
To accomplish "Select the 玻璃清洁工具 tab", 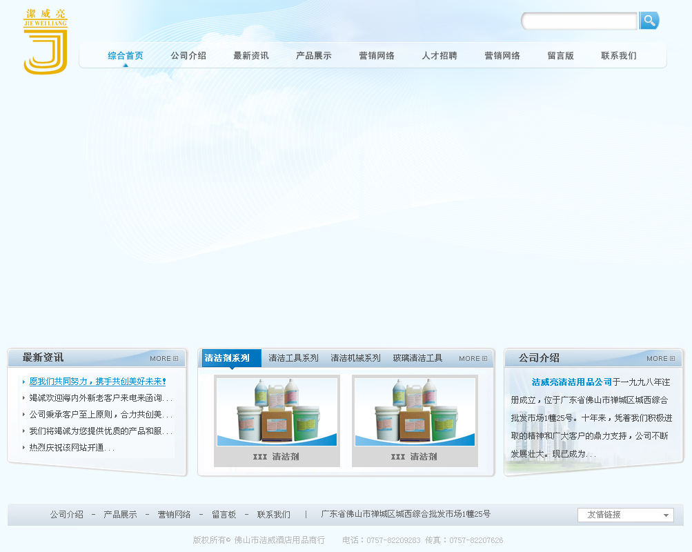I will point(417,358).
